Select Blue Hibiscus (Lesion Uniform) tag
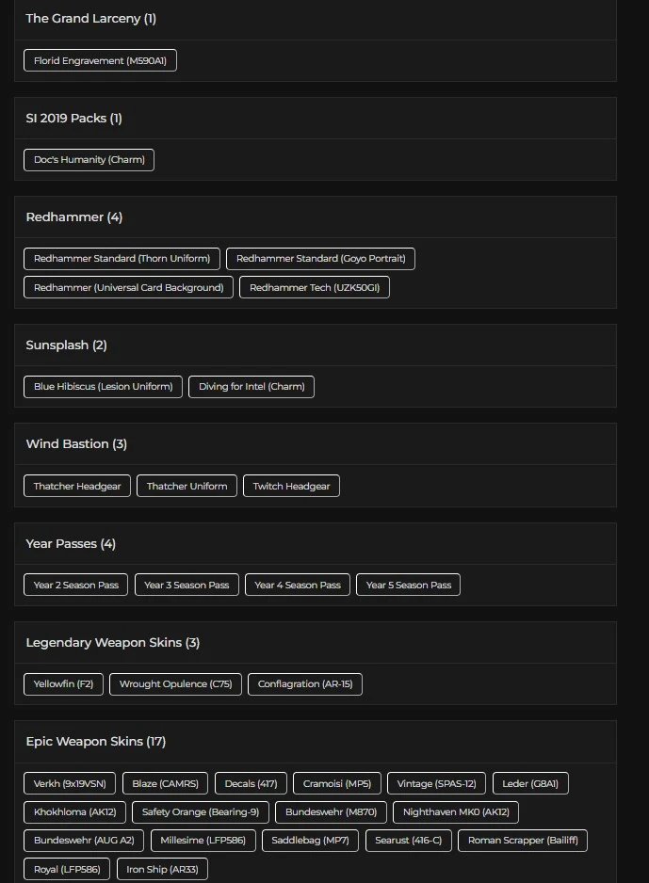Viewport: 649px width, 883px height. (103, 387)
